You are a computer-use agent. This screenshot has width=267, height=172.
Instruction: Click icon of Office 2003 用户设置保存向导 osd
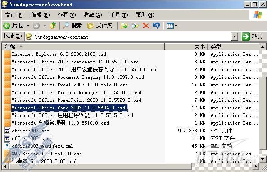point(7,69)
